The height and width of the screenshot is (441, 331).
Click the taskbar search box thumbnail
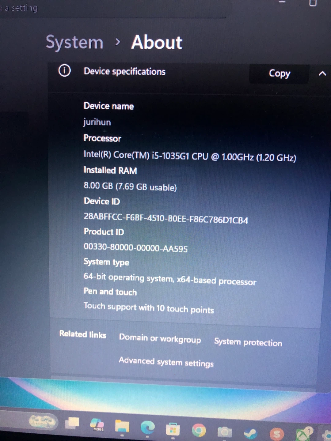point(42,422)
